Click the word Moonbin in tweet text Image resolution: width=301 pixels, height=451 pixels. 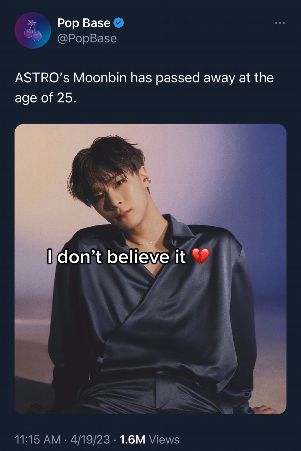100,78
